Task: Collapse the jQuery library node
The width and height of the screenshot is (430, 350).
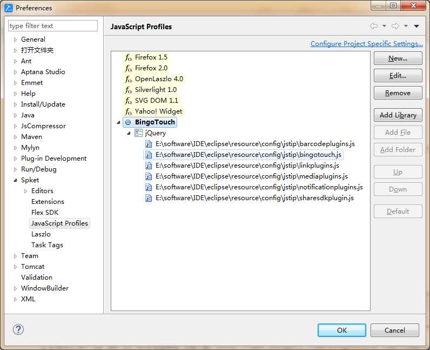Action: click(129, 133)
